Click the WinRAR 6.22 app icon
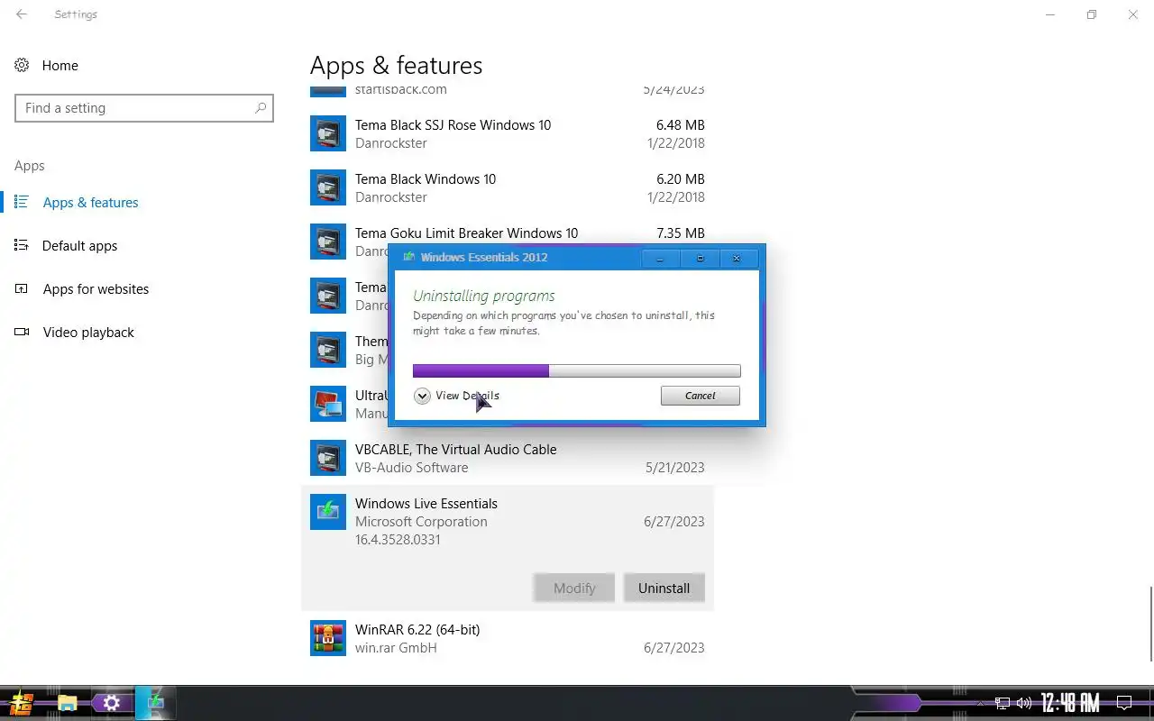Viewport: 1154px width, 721px height. [x=328, y=638]
